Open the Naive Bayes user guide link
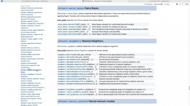 point(78,20)
